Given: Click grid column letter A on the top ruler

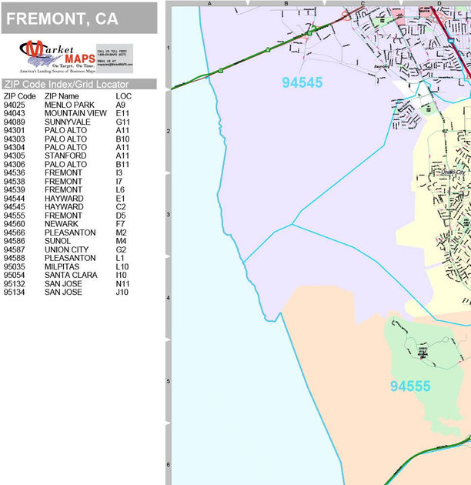Looking at the screenshot, I should coord(209,4).
